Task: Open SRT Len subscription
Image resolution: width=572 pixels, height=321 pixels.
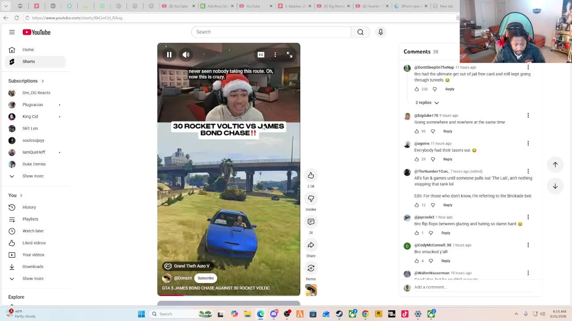Action: point(35,128)
